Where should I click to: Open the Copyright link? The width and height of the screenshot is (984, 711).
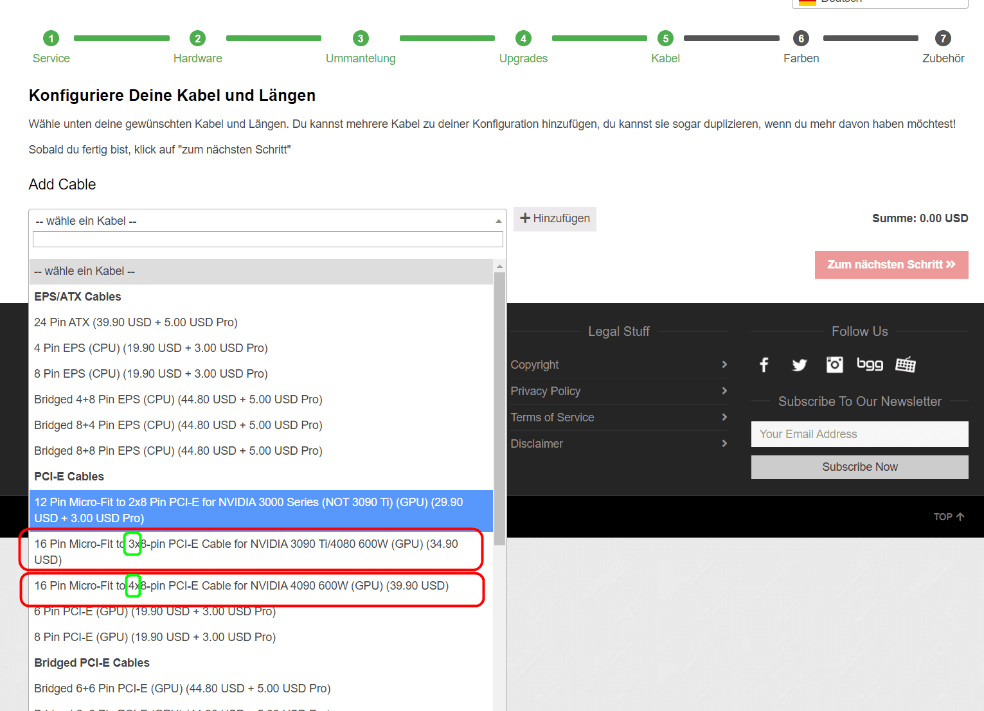pyautogui.click(x=534, y=365)
